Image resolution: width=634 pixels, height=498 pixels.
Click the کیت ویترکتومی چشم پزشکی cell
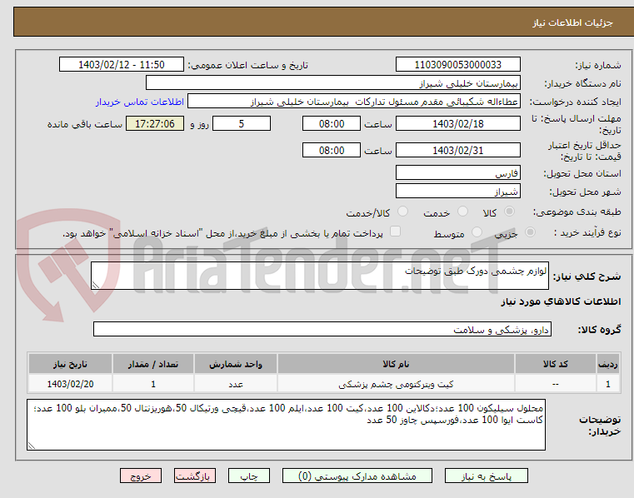pyautogui.click(x=396, y=384)
